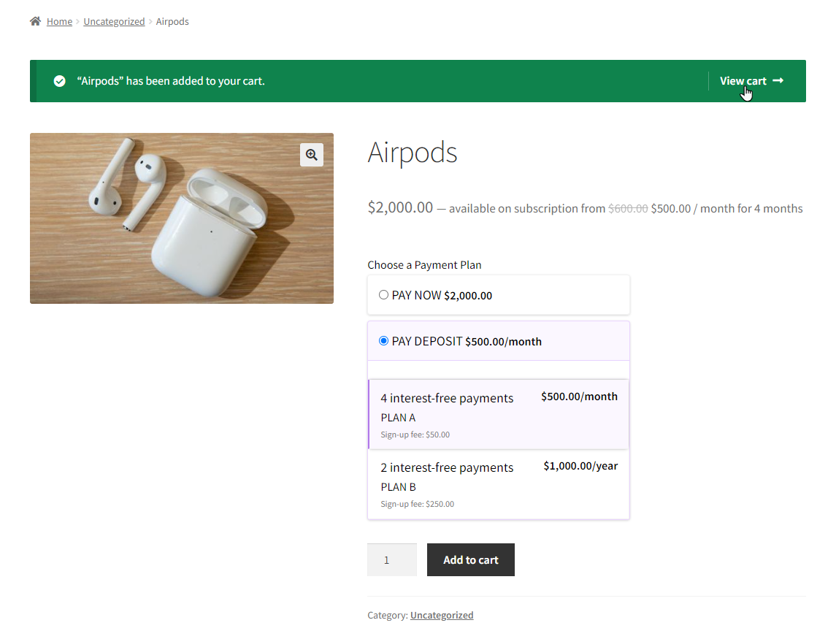
Task: Open the Home breadcrumb link
Action: (59, 21)
